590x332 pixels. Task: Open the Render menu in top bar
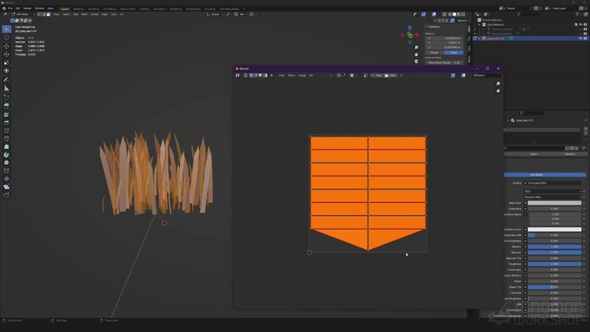[x=27, y=8]
